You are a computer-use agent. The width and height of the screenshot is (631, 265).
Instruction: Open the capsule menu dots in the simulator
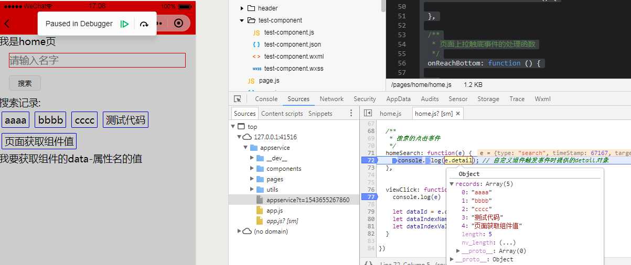pos(160,24)
